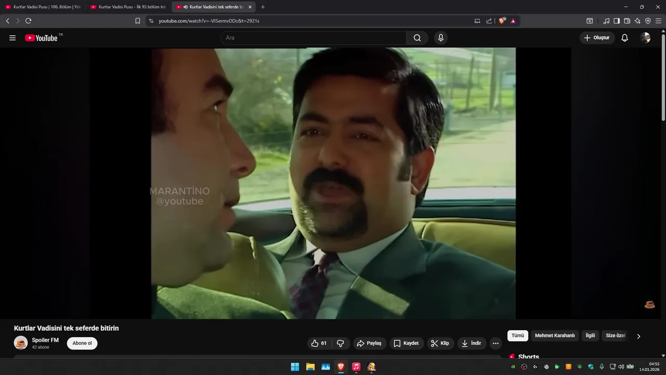Screen dimensions: 666x375
Task: Like the video with thumbs up
Action: click(x=319, y=343)
